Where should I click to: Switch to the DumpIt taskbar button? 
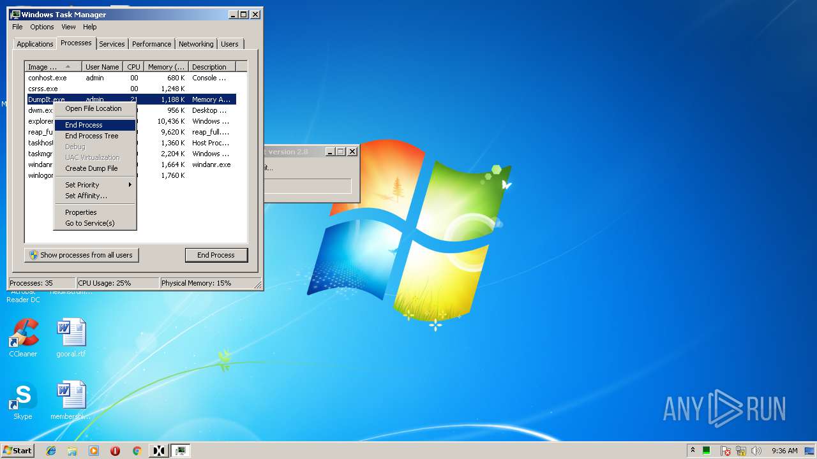159,451
